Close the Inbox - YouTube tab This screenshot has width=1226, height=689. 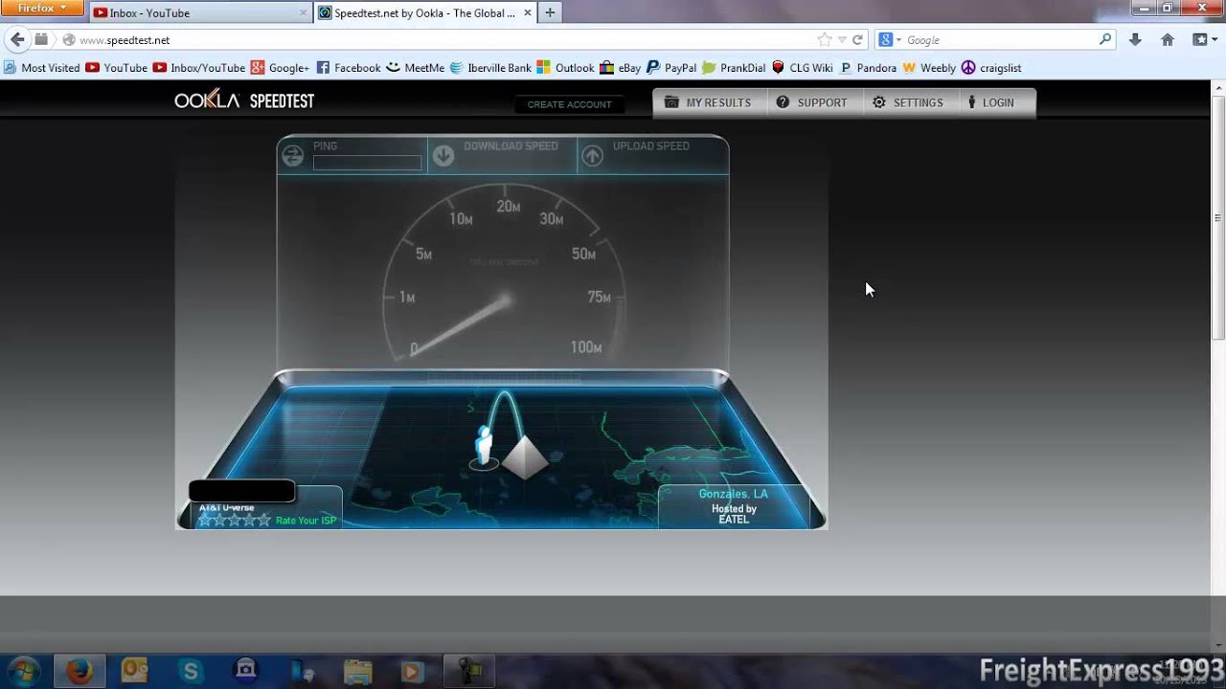point(303,13)
